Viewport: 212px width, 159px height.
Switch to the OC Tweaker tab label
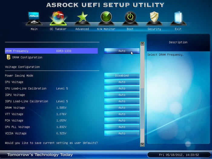coord(58,29)
